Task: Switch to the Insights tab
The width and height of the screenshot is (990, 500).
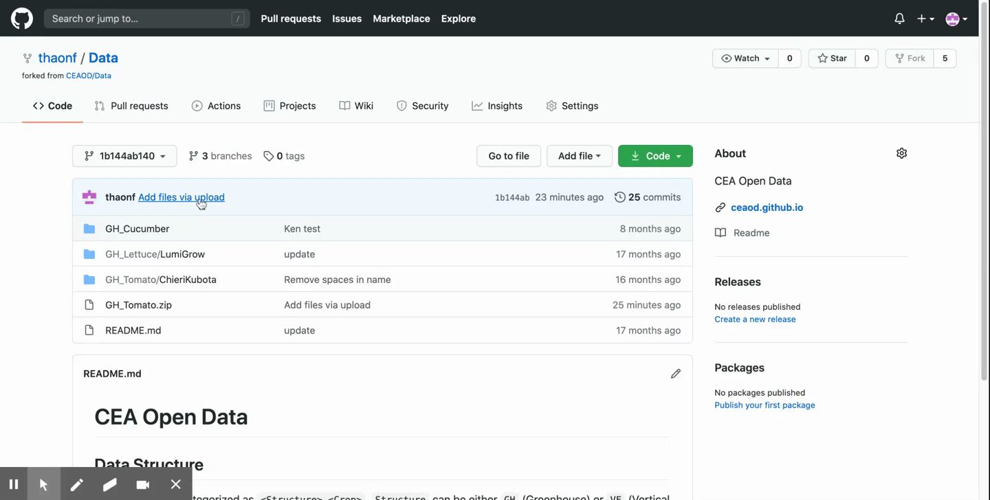Action: point(497,106)
